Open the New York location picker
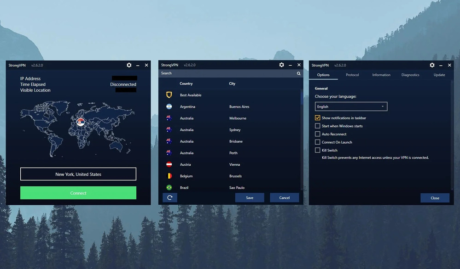460x269 pixels. (78, 174)
